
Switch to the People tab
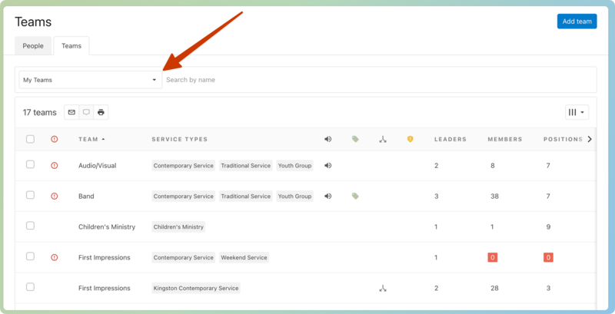33,46
